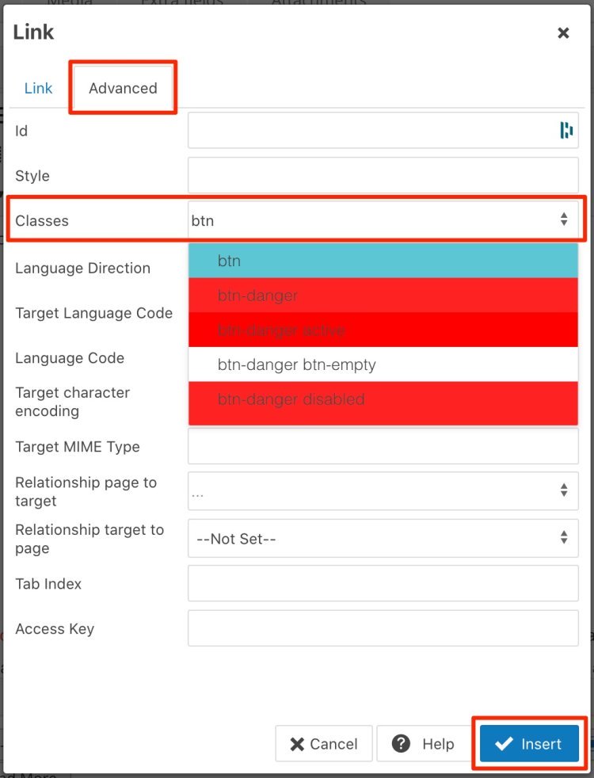Switch to the Link tab
Viewport: 594px width, 778px height.
(x=38, y=88)
